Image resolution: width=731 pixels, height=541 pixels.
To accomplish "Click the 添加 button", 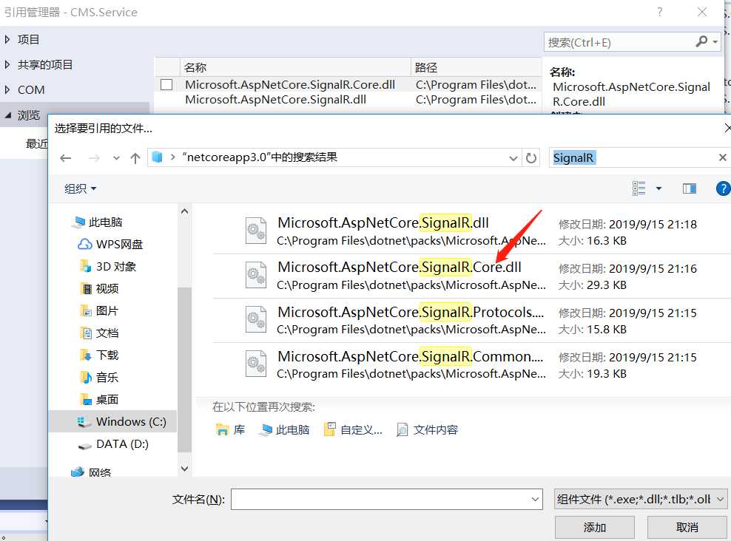I will (x=594, y=527).
